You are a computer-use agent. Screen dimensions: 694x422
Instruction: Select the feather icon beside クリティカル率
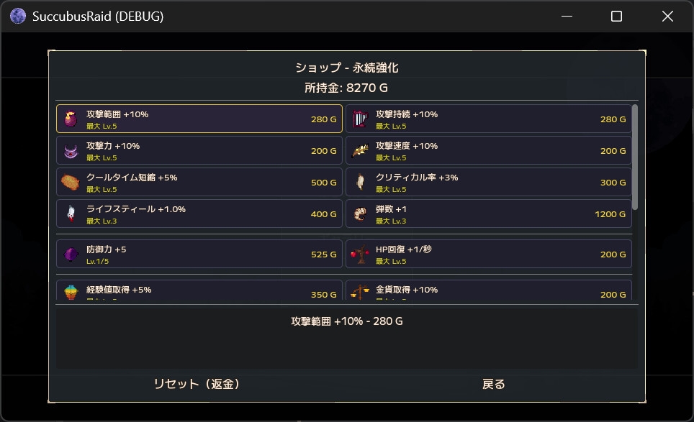tap(360, 182)
